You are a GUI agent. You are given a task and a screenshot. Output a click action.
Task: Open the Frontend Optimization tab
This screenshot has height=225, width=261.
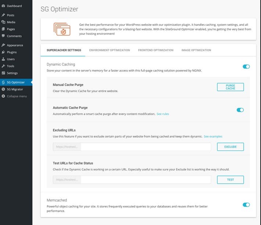pos(155,50)
